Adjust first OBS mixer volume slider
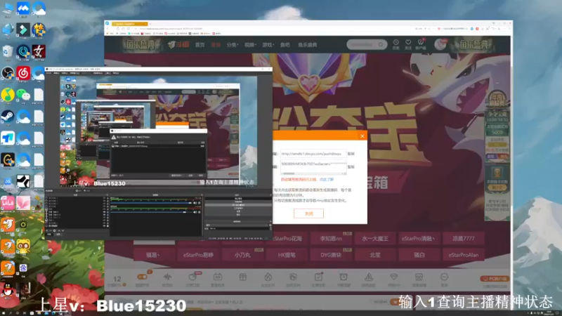 click(x=151, y=203)
